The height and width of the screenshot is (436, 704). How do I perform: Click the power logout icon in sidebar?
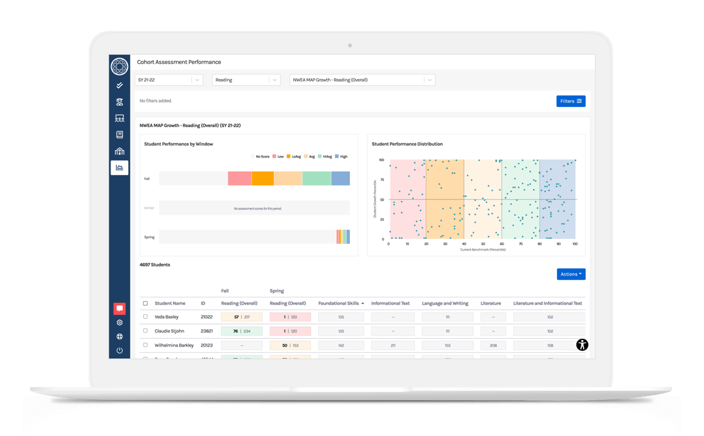point(120,351)
